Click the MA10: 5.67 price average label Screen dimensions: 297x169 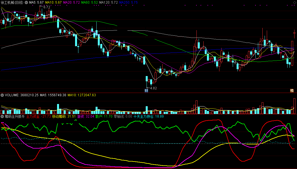[x=53, y=2]
